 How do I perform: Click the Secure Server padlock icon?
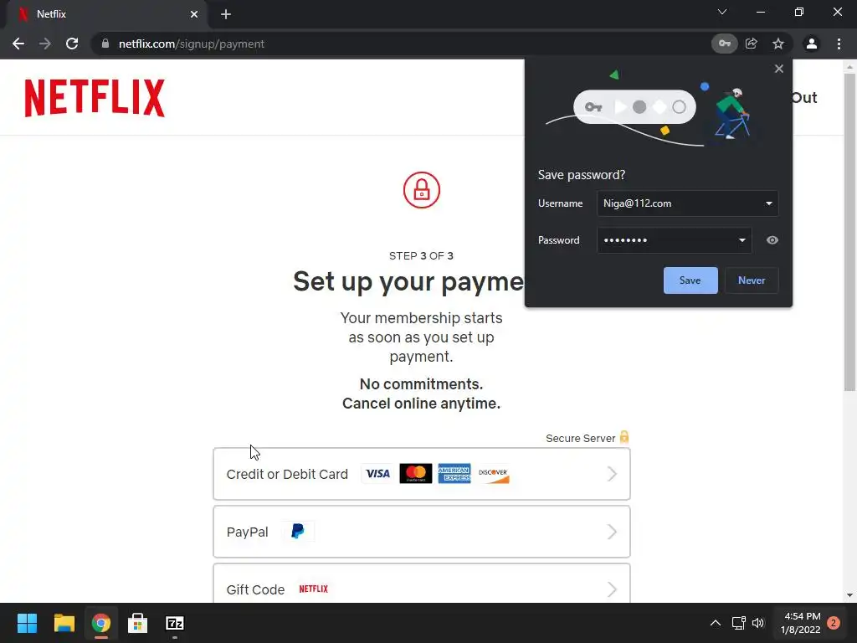pyautogui.click(x=624, y=437)
